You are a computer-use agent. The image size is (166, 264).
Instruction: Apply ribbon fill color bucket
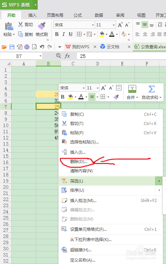point(102,34)
